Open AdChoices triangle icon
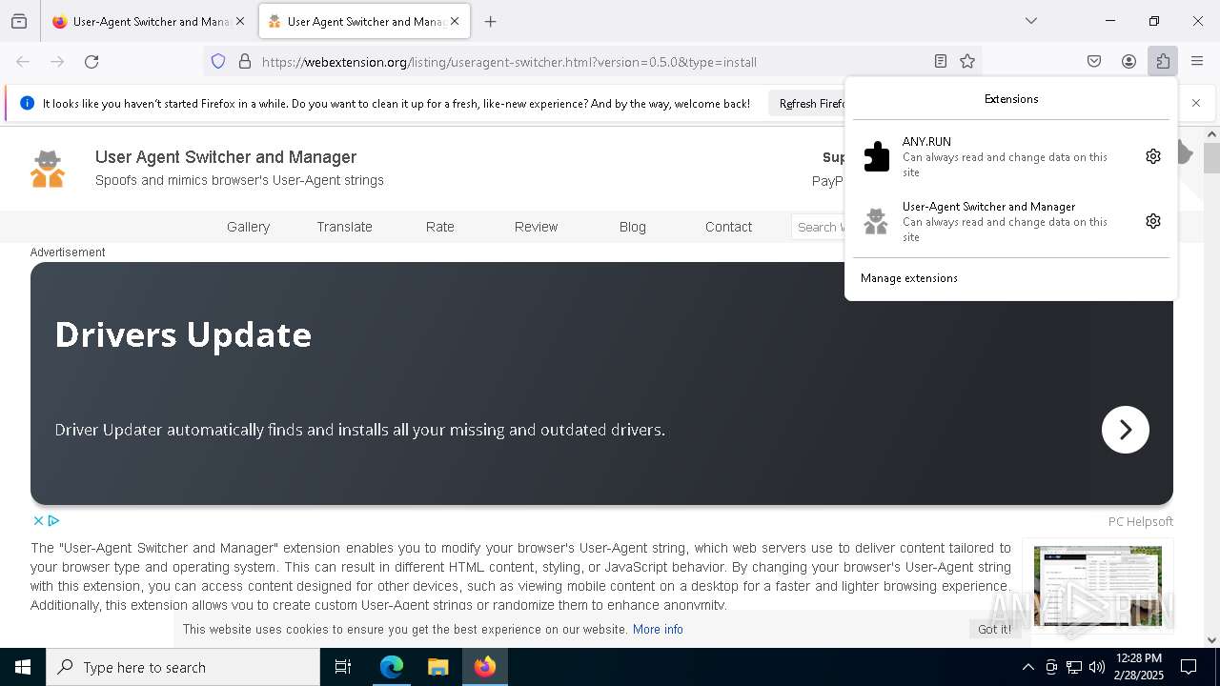This screenshot has width=1220, height=686. point(54,520)
